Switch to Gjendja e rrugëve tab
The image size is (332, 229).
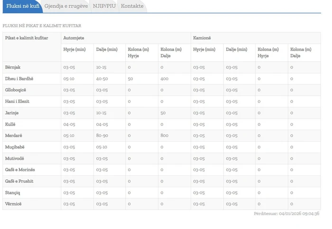tap(66, 6)
